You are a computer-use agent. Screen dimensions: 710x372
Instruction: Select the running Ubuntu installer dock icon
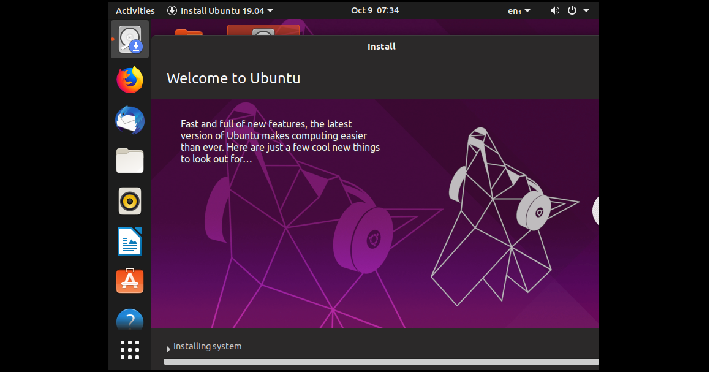tap(129, 39)
